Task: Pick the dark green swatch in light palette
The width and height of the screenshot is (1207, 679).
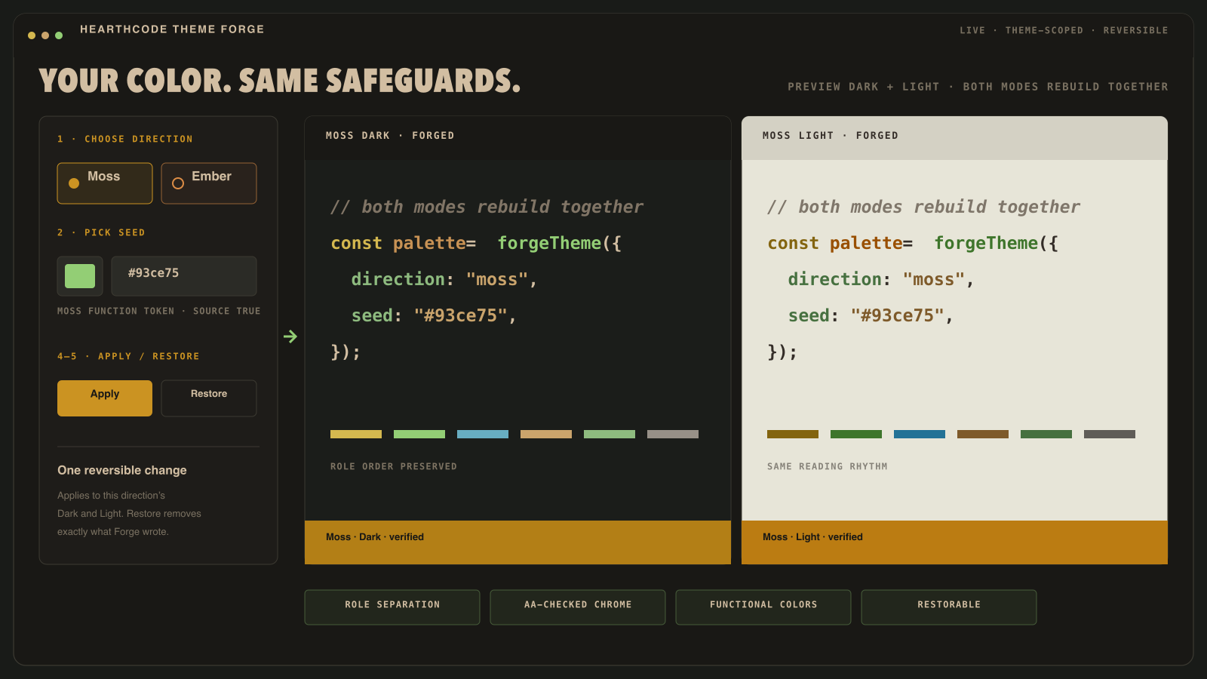Action: pyautogui.click(x=856, y=434)
